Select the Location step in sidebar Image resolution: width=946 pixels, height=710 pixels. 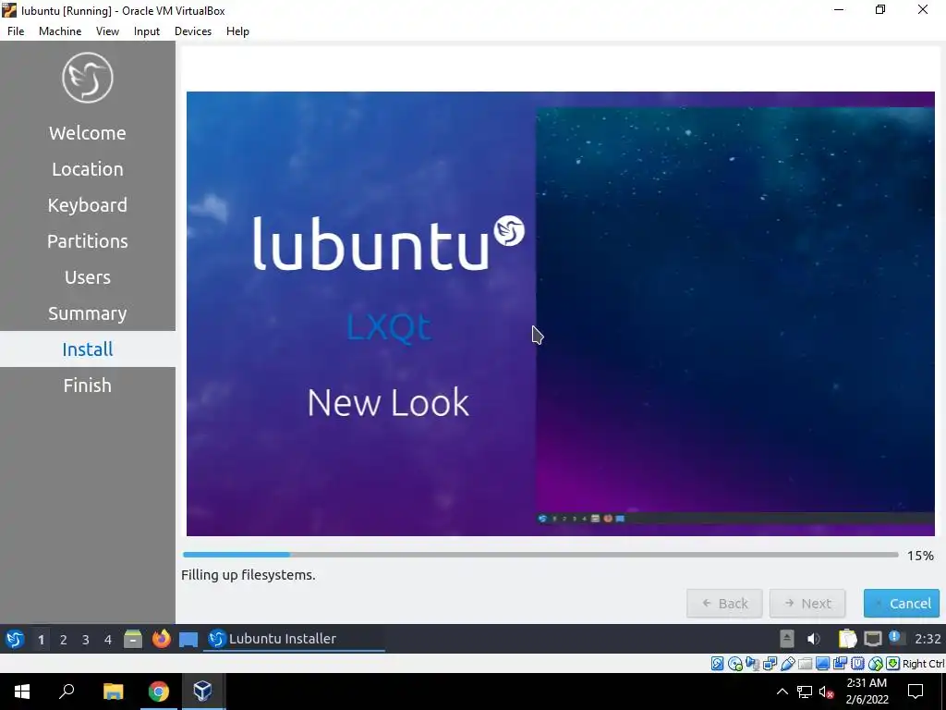[x=88, y=169]
